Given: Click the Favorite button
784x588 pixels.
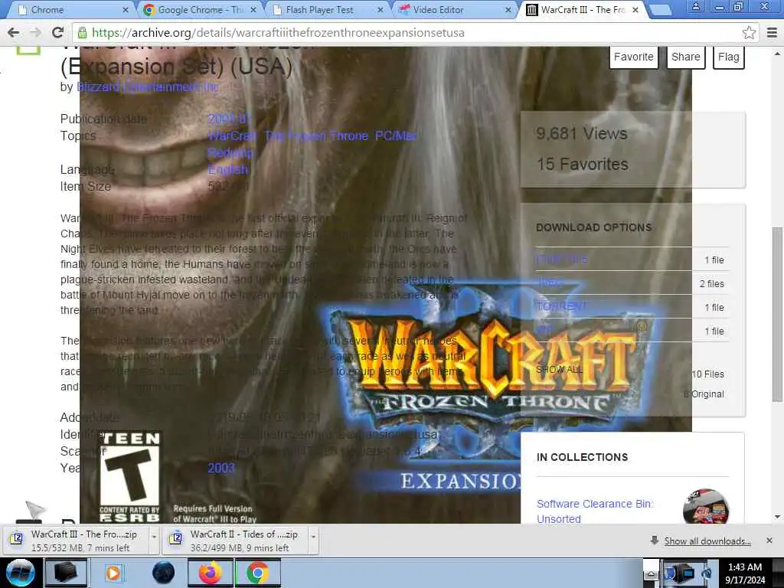Looking at the screenshot, I should [x=633, y=57].
